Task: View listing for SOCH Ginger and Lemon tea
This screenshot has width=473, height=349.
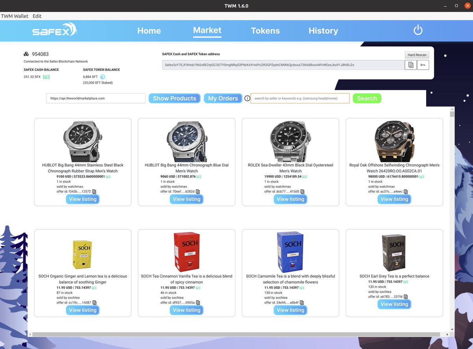Action: [x=83, y=310]
